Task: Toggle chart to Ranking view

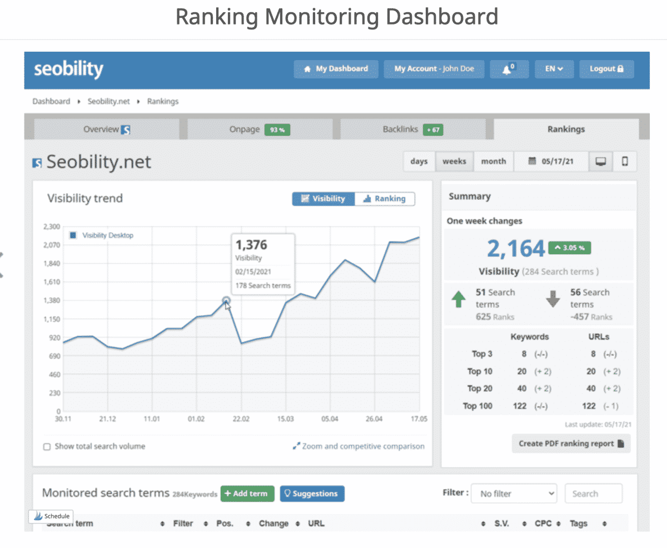Action: pyautogui.click(x=385, y=199)
